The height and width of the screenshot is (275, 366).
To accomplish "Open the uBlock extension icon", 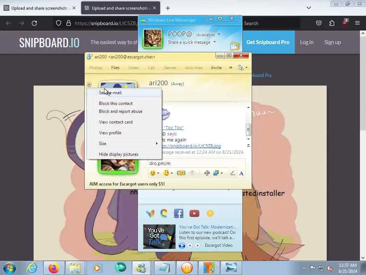I will (345, 23).
